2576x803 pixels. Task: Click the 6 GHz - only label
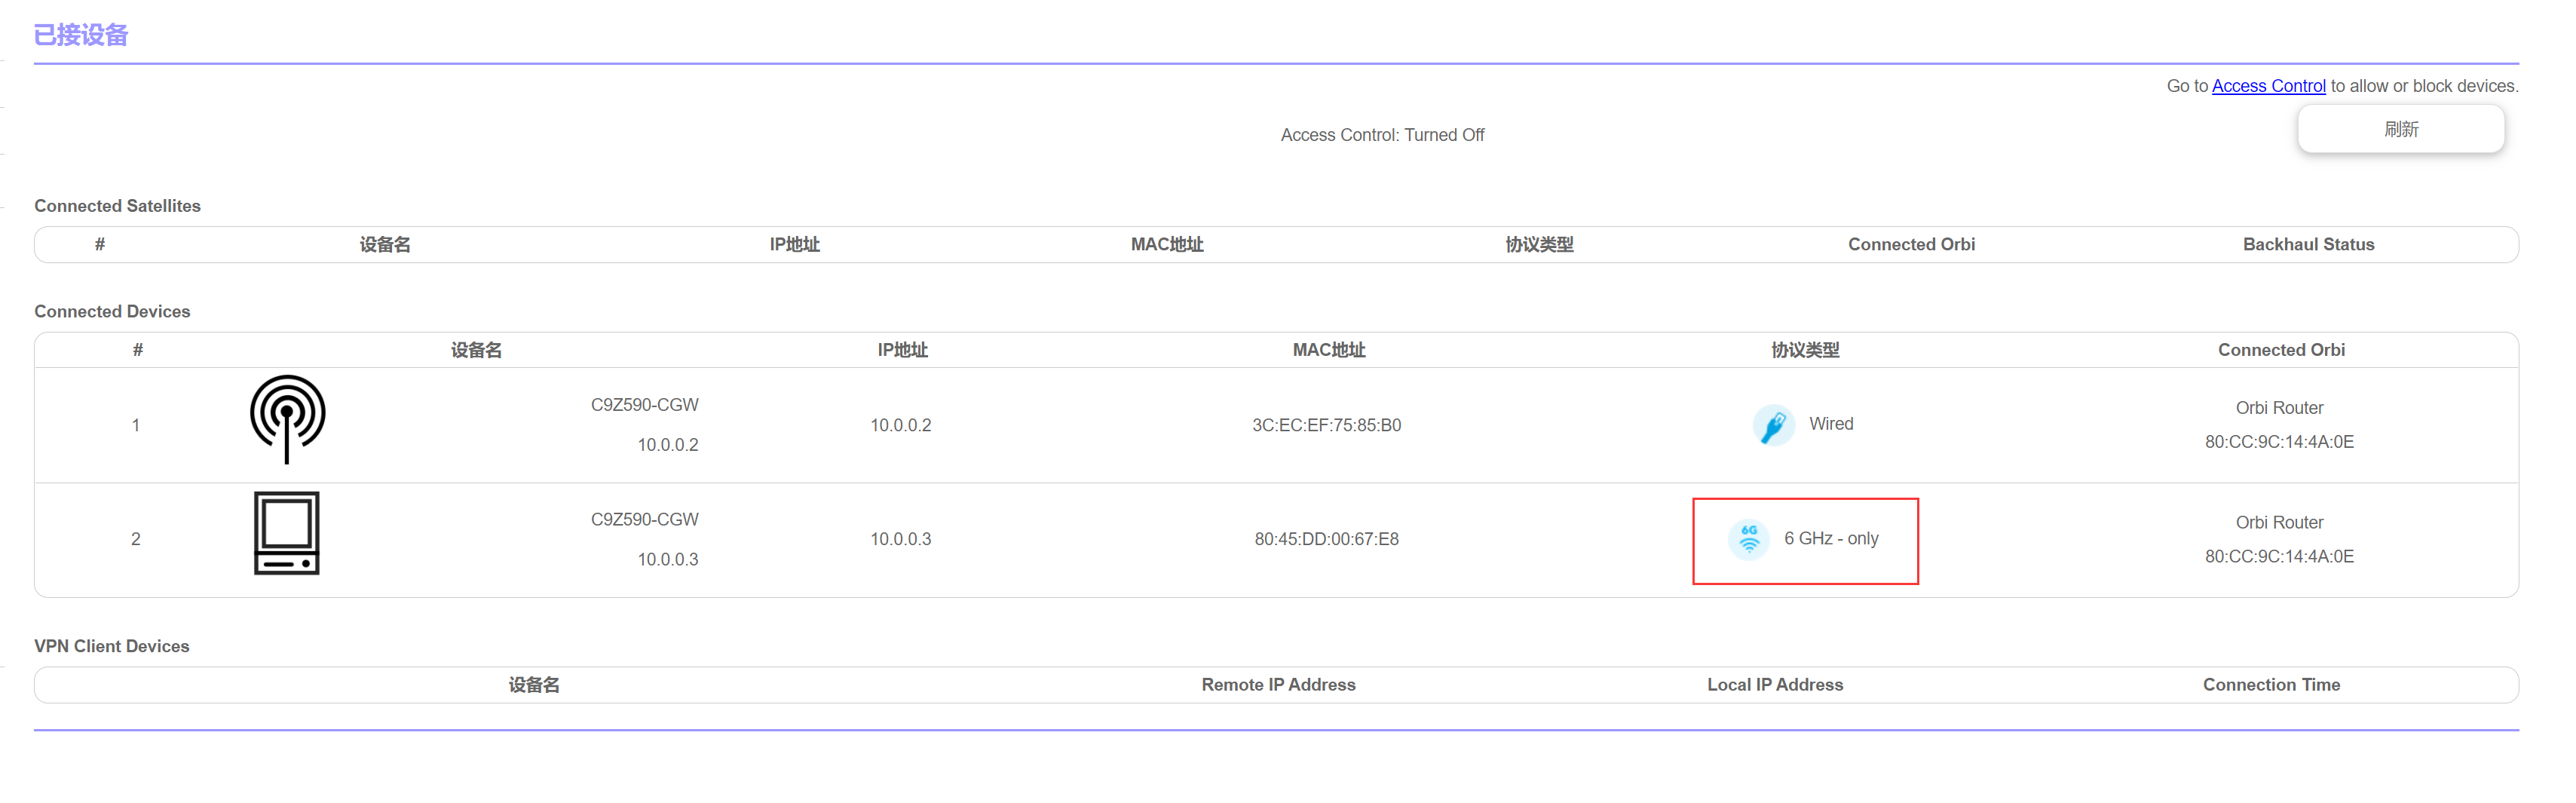pos(1830,539)
